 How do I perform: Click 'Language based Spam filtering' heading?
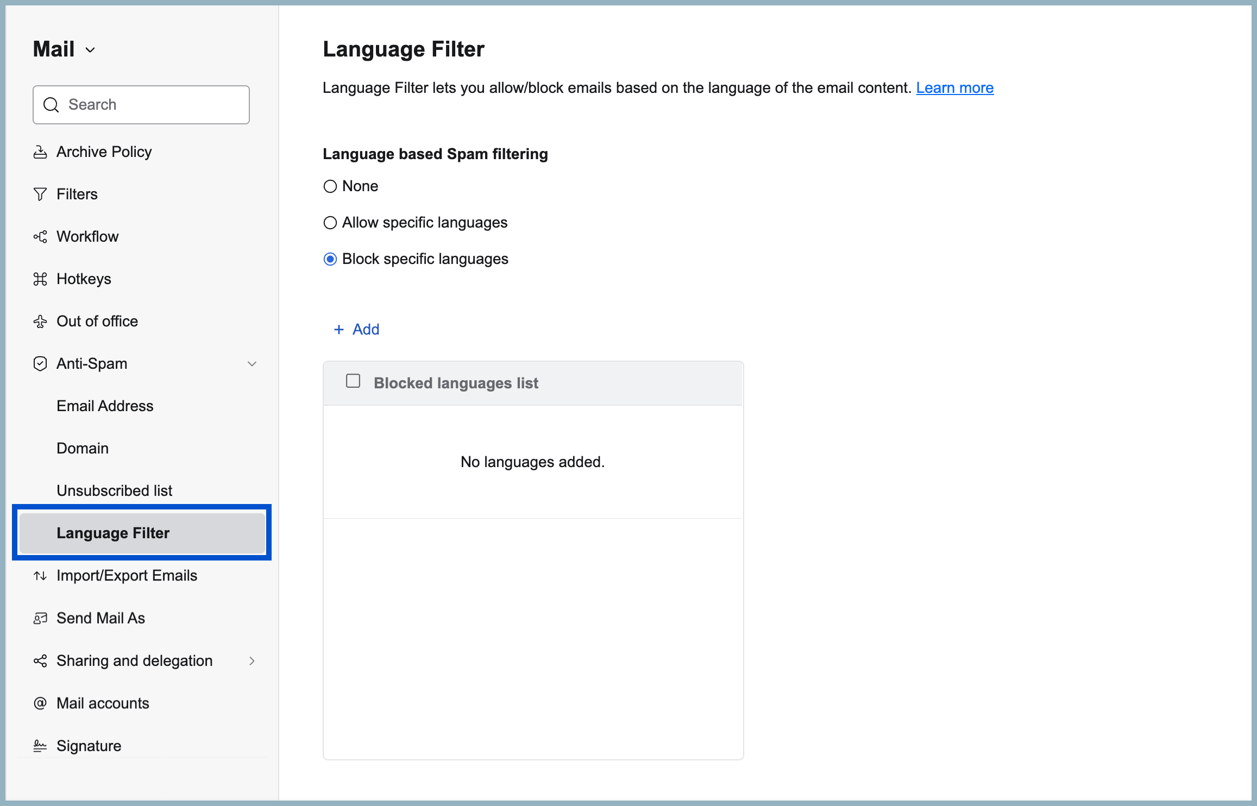click(435, 154)
